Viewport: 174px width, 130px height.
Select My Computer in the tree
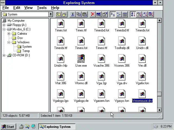16,21
